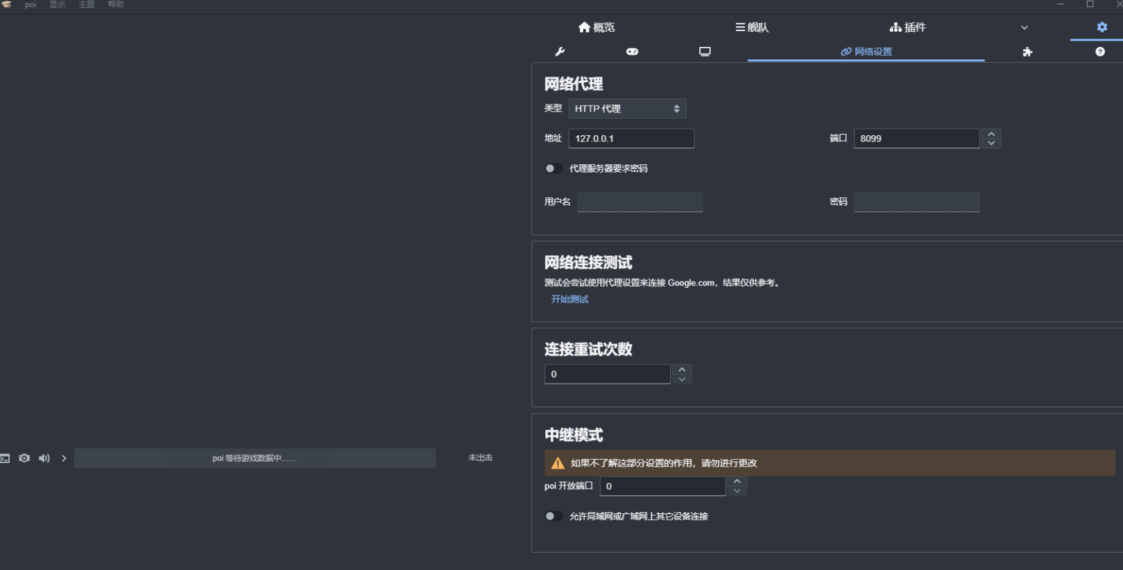Increase the 端口 port number stepper
The height and width of the screenshot is (570, 1123).
point(991,134)
